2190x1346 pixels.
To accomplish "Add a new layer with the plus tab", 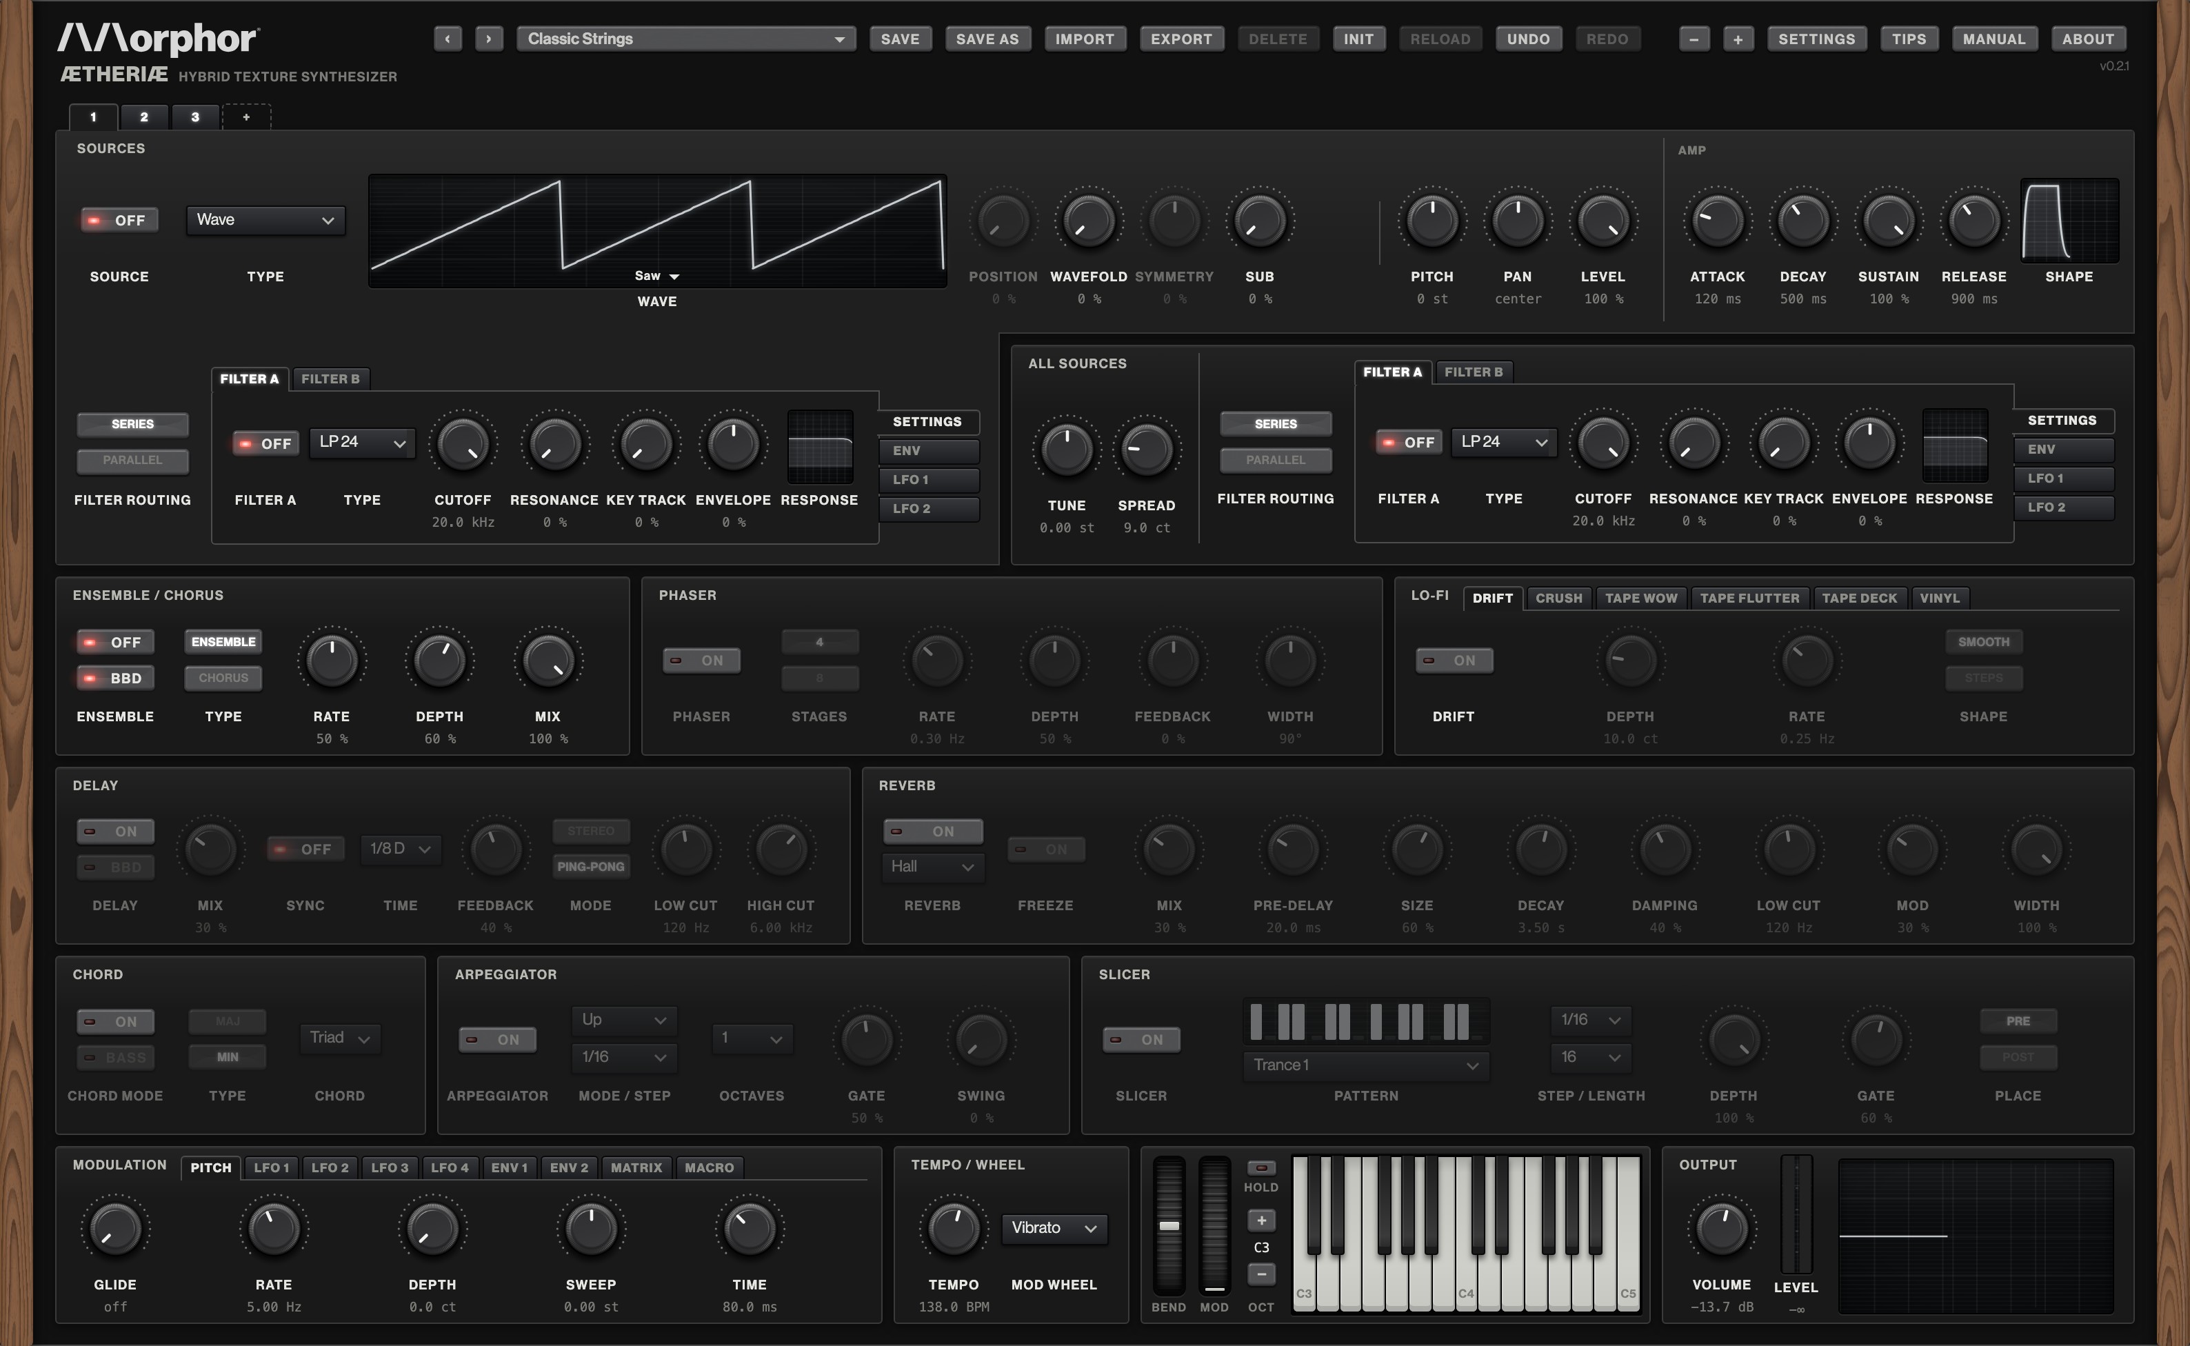I will coord(247,117).
